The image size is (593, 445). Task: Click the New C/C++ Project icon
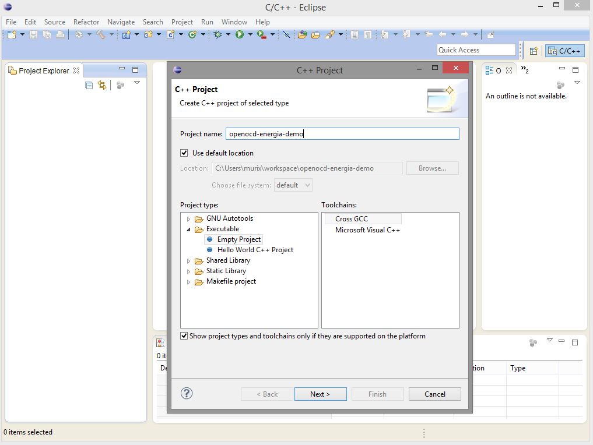click(127, 35)
